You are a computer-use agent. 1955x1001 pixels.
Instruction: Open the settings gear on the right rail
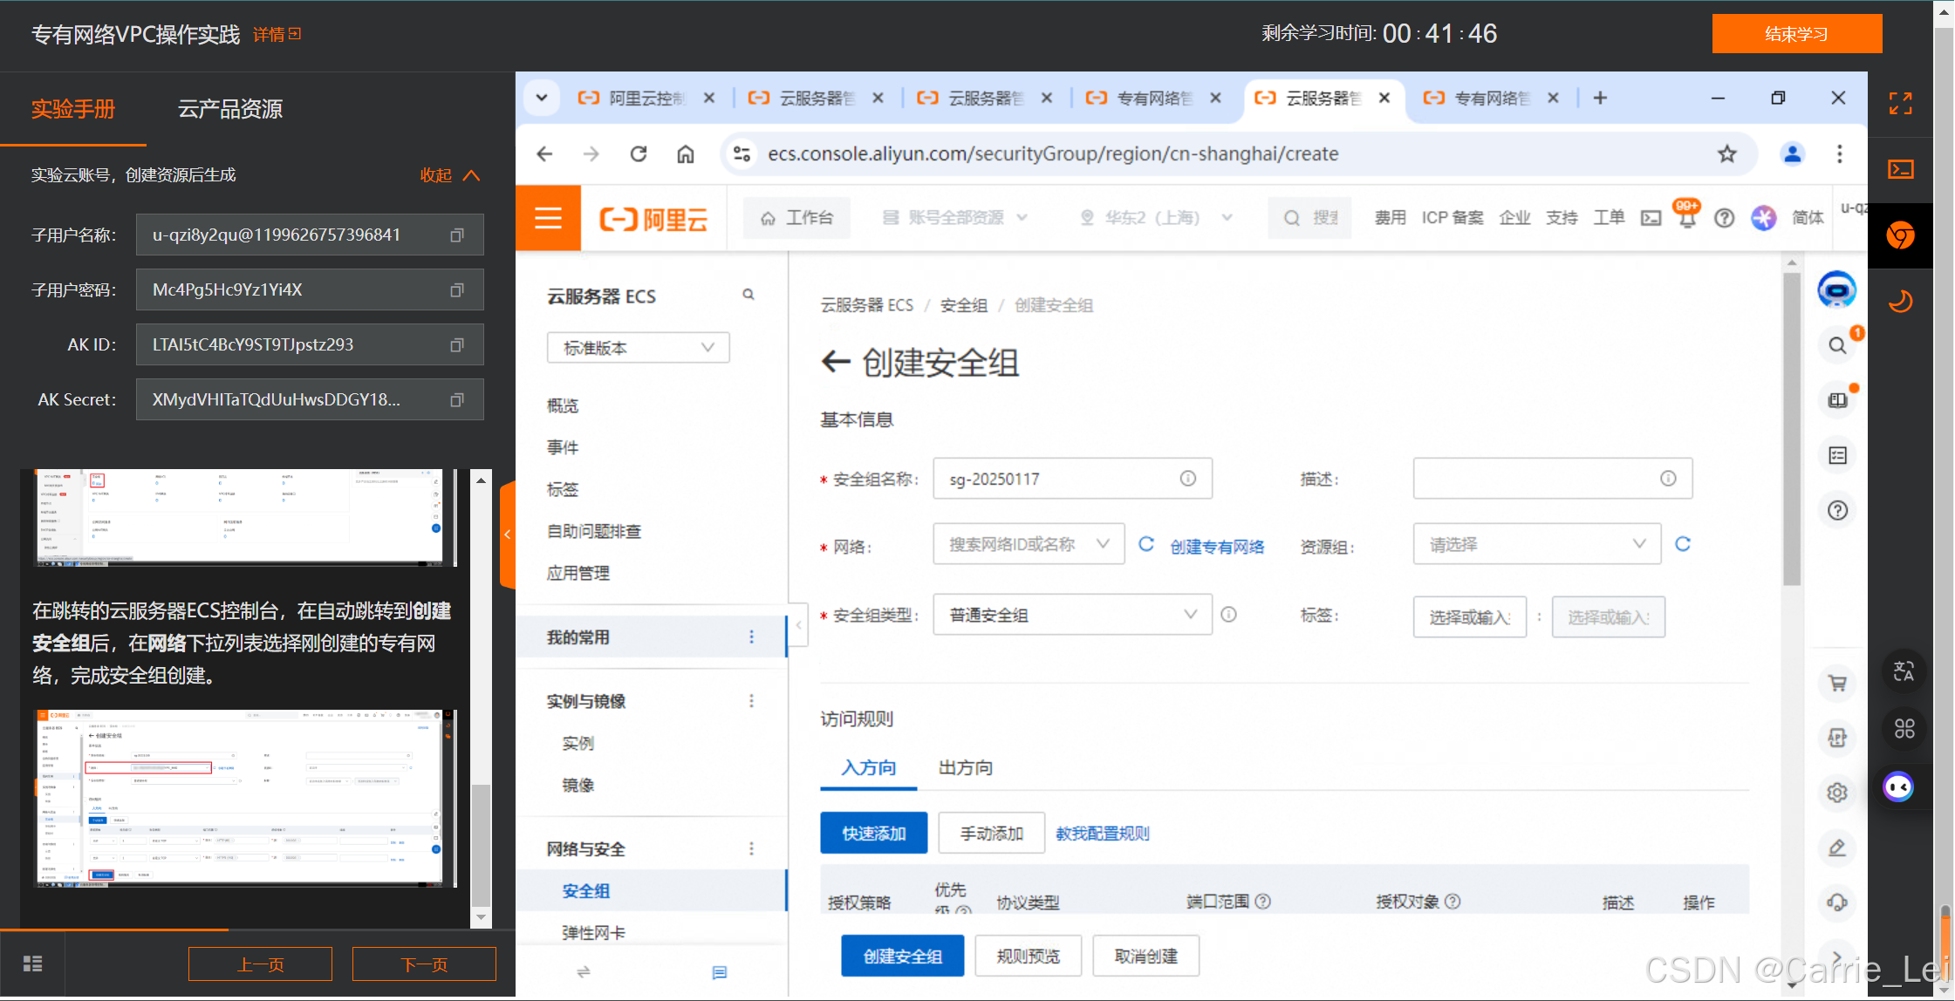click(x=1837, y=793)
